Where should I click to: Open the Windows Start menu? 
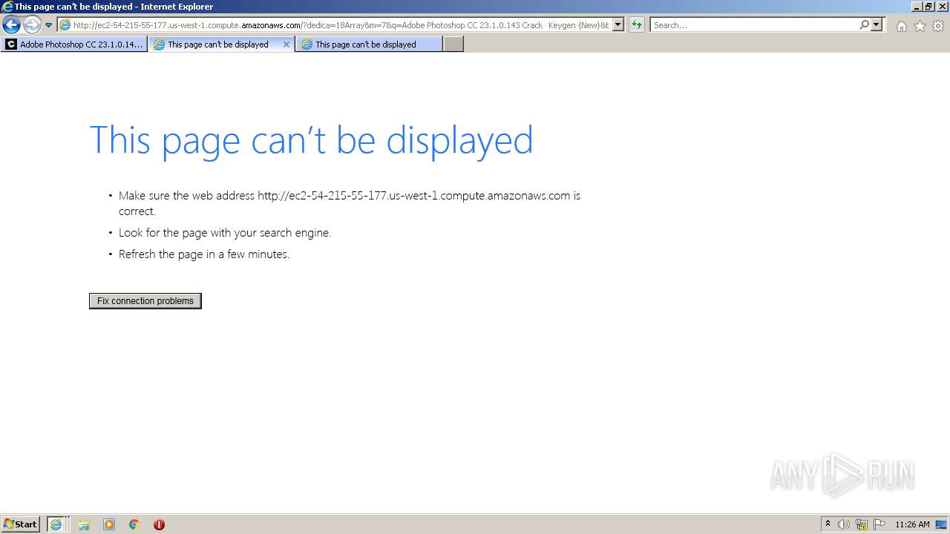(20, 524)
